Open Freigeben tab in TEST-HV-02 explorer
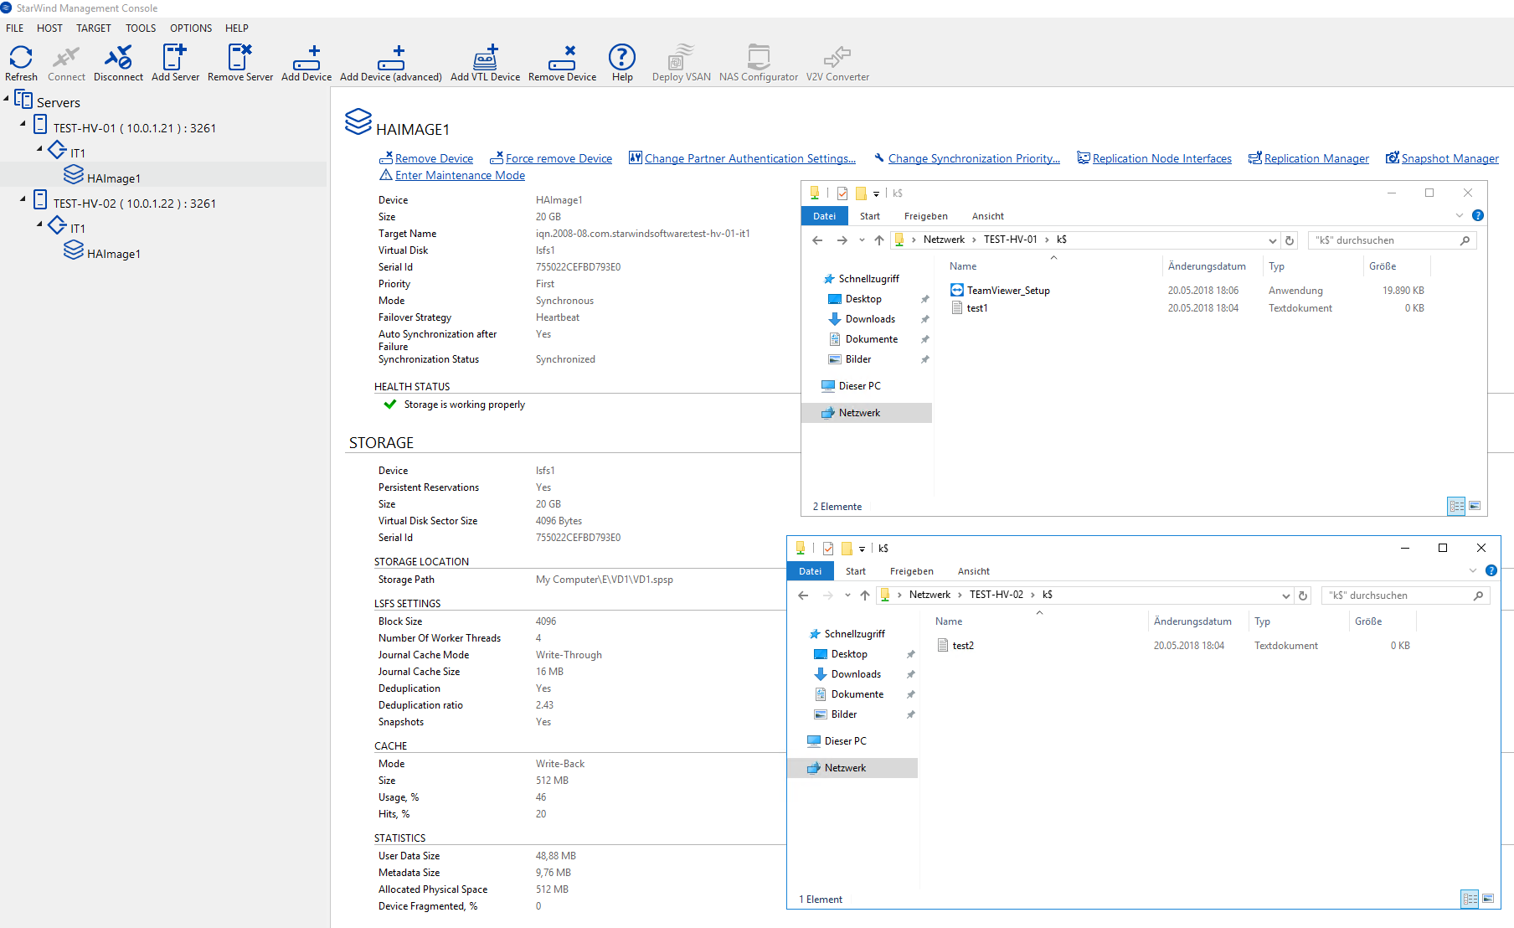 (912, 571)
